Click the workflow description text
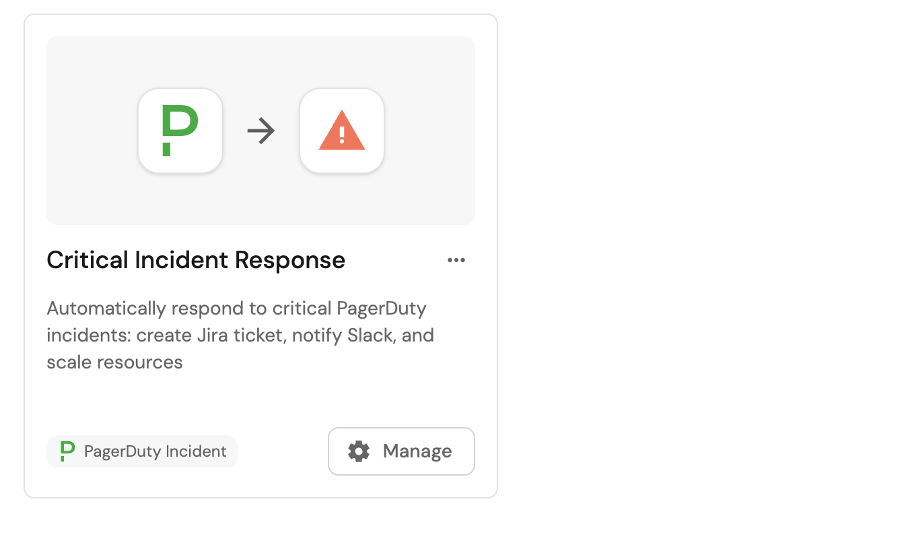906x547 pixels. (240, 335)
